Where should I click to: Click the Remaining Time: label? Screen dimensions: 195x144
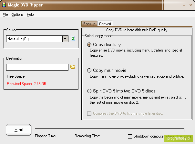87,136
